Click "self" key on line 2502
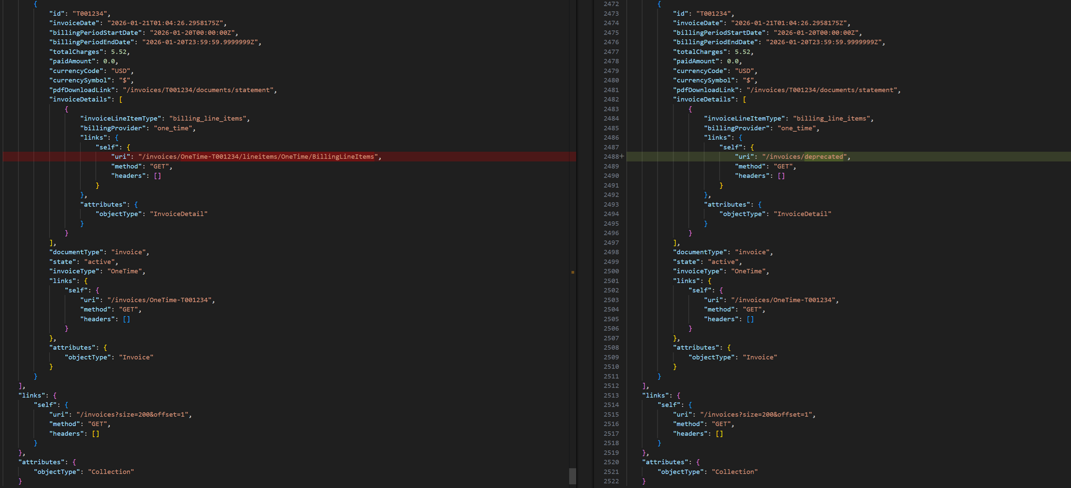This screenshot has height=488, width=1071. (x=700, y=290)
